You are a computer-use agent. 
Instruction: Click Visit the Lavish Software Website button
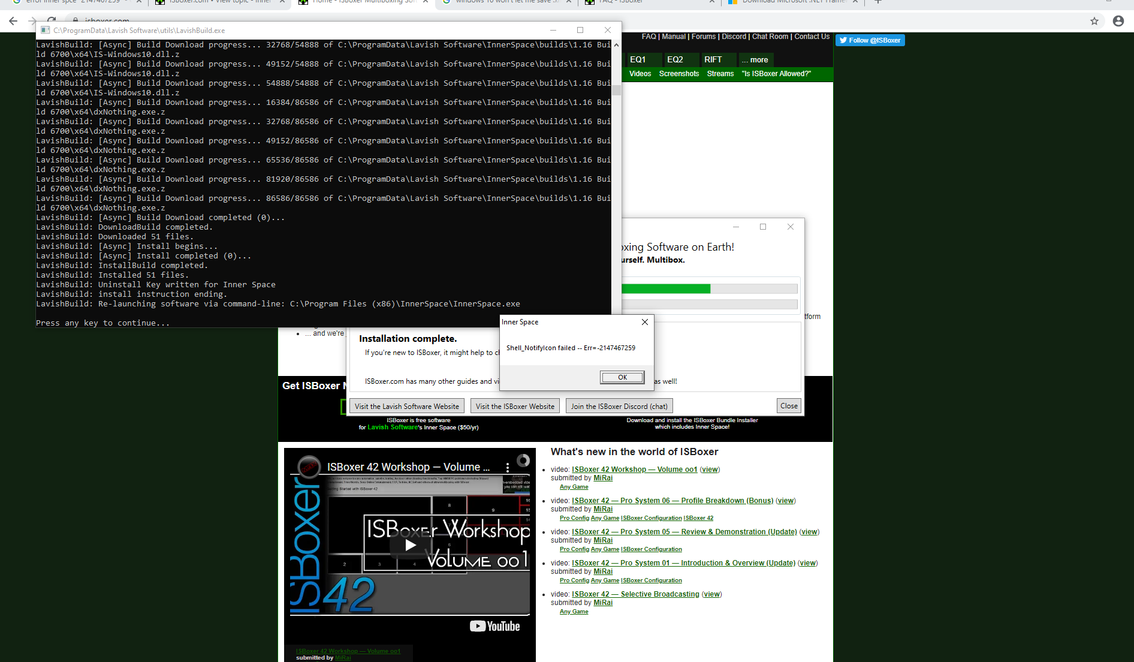(407, 406)
